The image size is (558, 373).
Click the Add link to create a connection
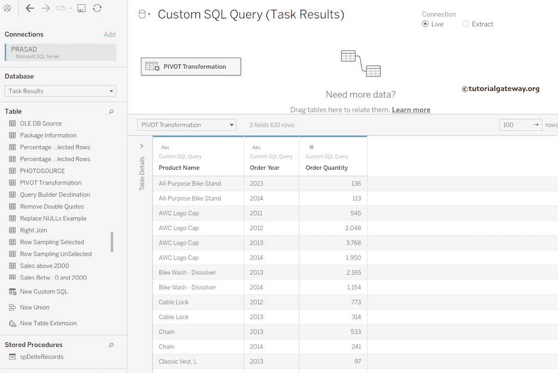(x=110, y=34)
